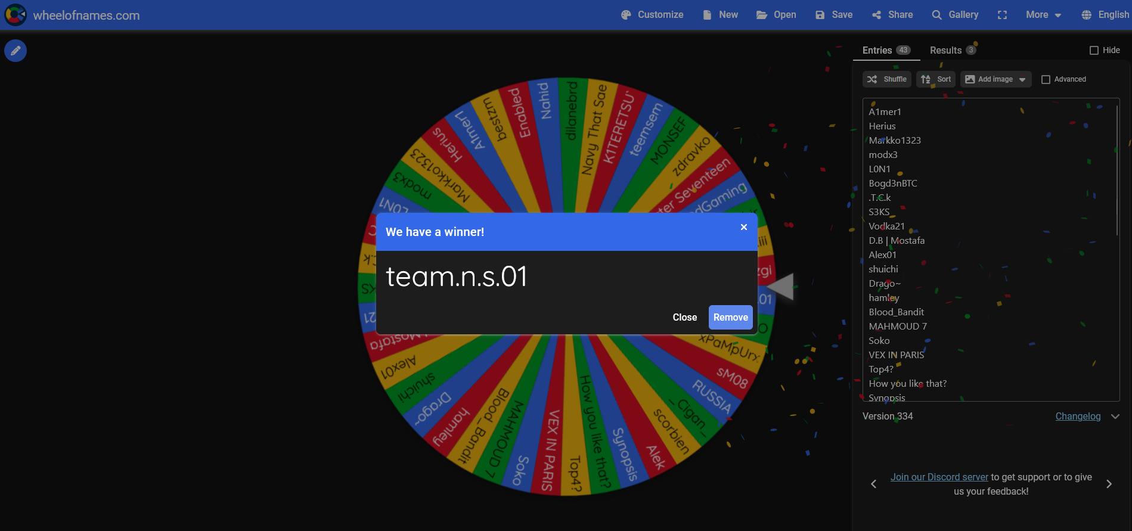Enter fullscreen mode
The height and width of the screenshot is (531, 1132).
(x=1002, y=15)
